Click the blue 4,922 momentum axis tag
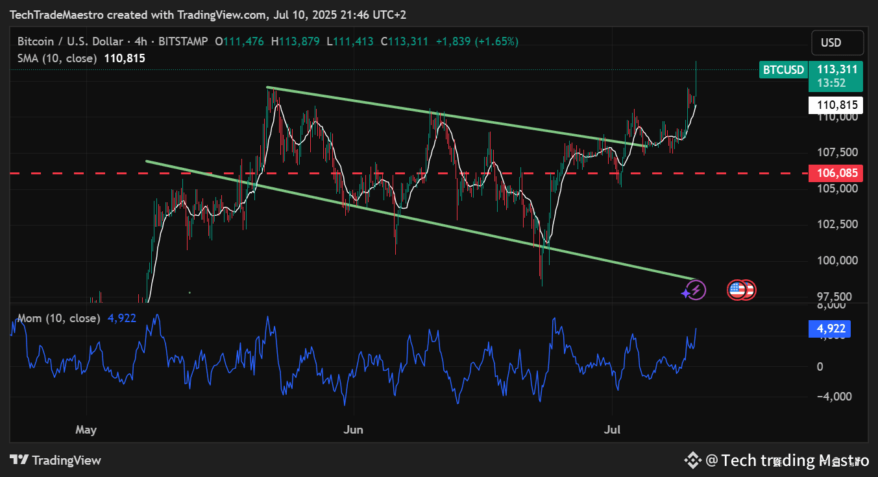This screenshot has width=878, height=477. [x=829, y=329]
